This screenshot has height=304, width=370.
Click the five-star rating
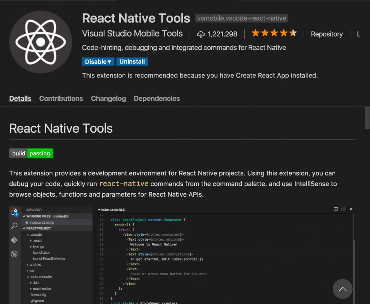pyautogui.click(x=274, y=33)
